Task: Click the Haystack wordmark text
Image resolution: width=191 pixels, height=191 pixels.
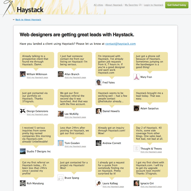Action: point(30,10)
